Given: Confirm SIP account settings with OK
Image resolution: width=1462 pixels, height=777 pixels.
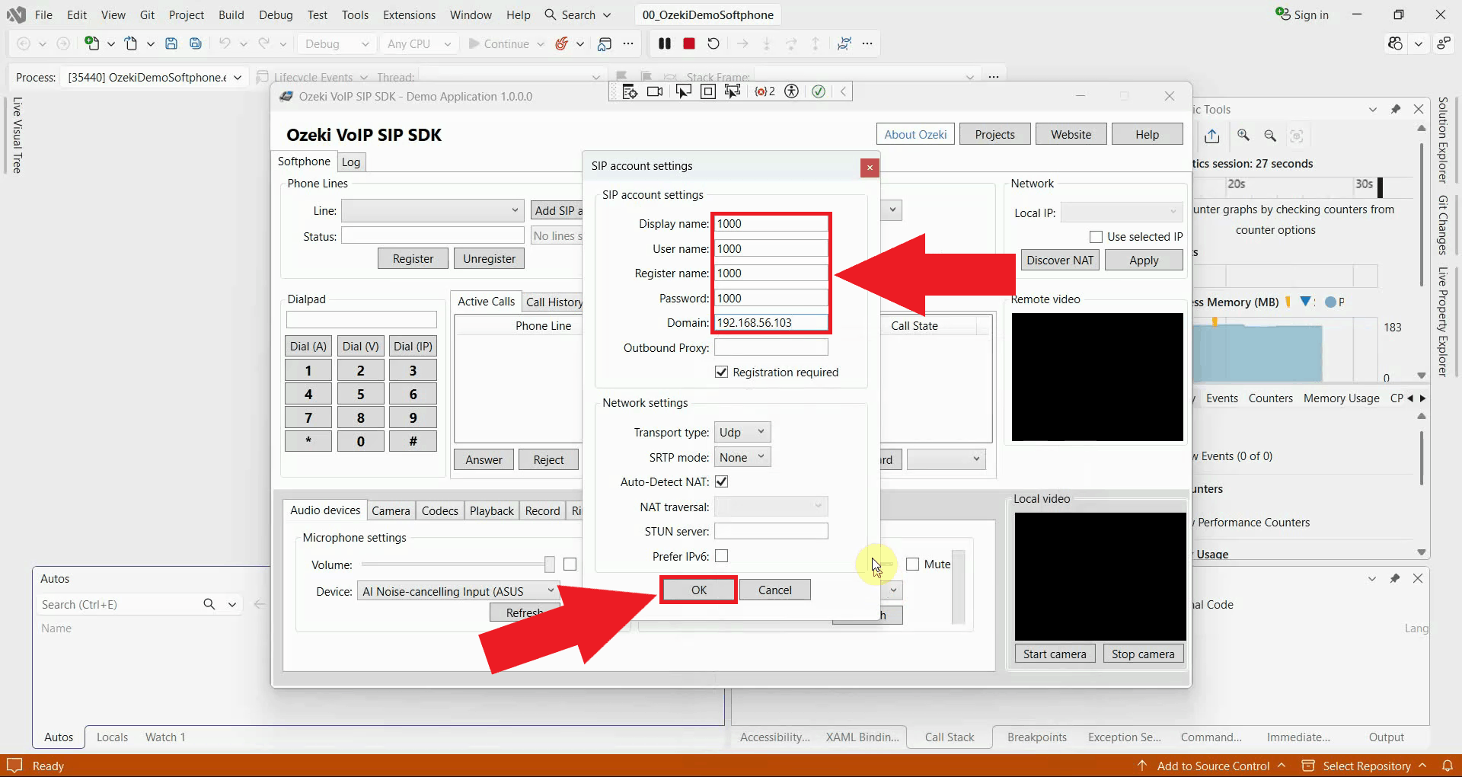Looking at the screenshot, I should (698, 590).
